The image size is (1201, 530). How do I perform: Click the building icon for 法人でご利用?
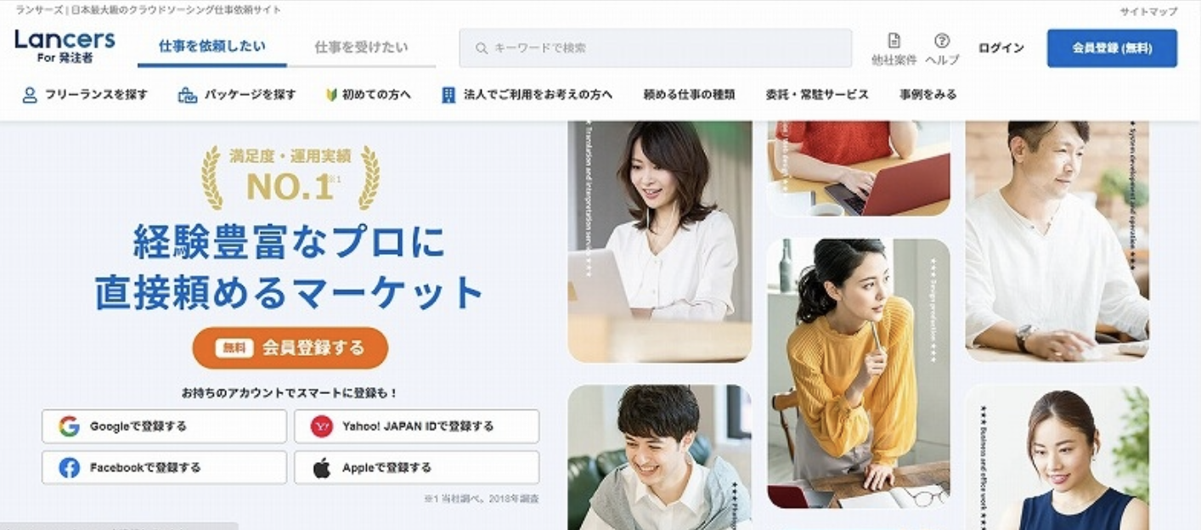(448, 95)
